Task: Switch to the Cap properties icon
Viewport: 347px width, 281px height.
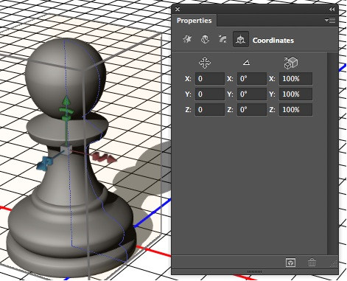Action: 222,39
